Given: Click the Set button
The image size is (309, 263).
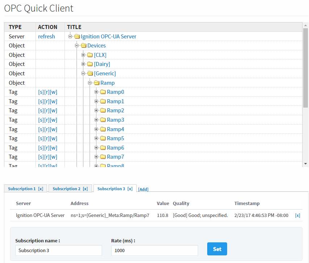Looking at the screenshot, I should click(217, 249).
